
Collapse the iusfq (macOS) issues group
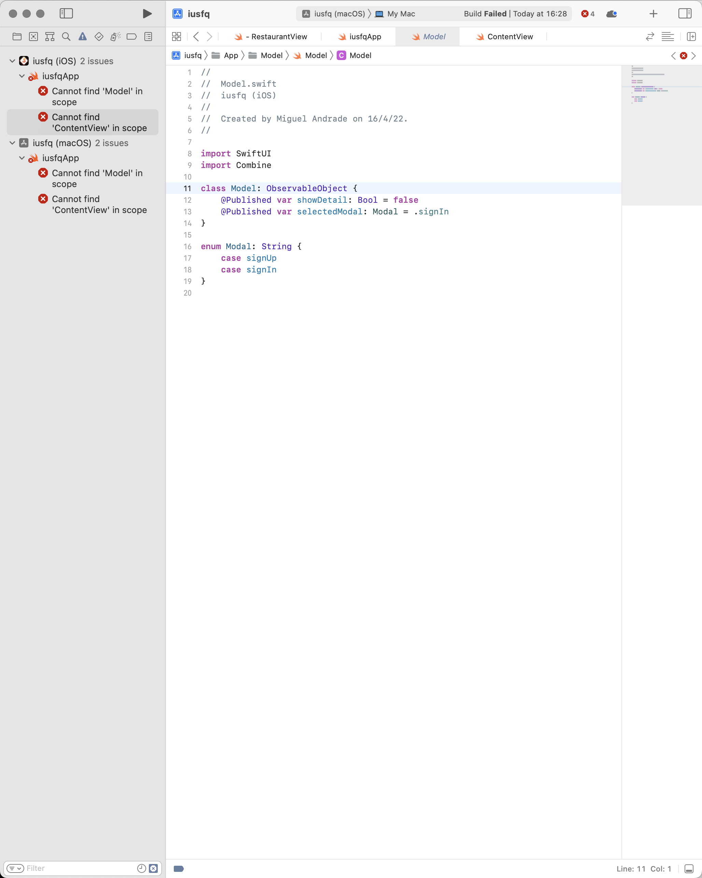tap(12, 143)
